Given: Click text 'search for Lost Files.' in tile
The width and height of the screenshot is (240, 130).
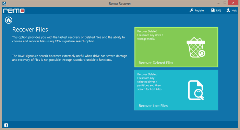Looking at the screenshot, I should coord(149,89).
